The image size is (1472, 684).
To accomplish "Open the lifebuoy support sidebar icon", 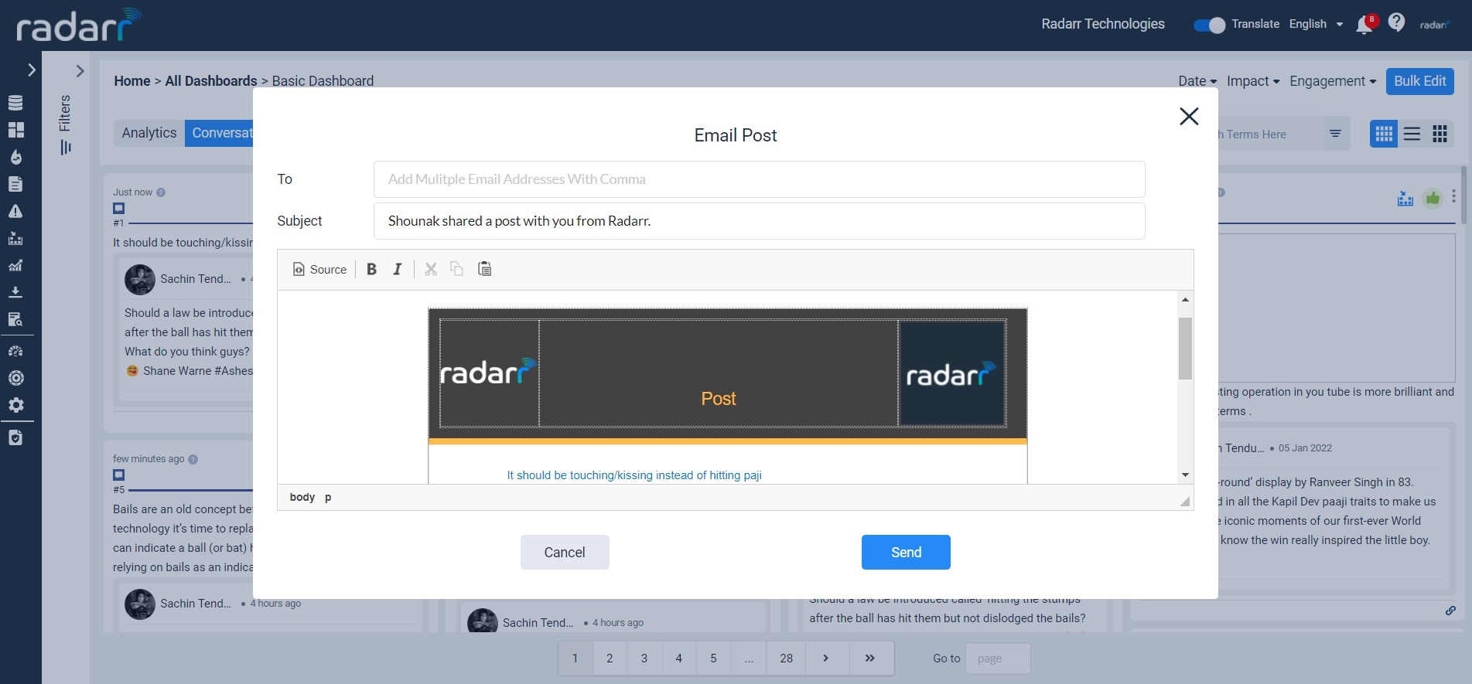I will click(x=15, y=378).
